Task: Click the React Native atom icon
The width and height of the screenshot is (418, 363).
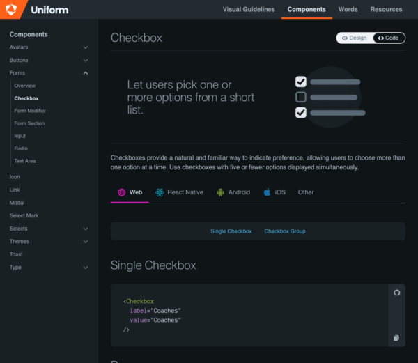Action: point(160,192)
